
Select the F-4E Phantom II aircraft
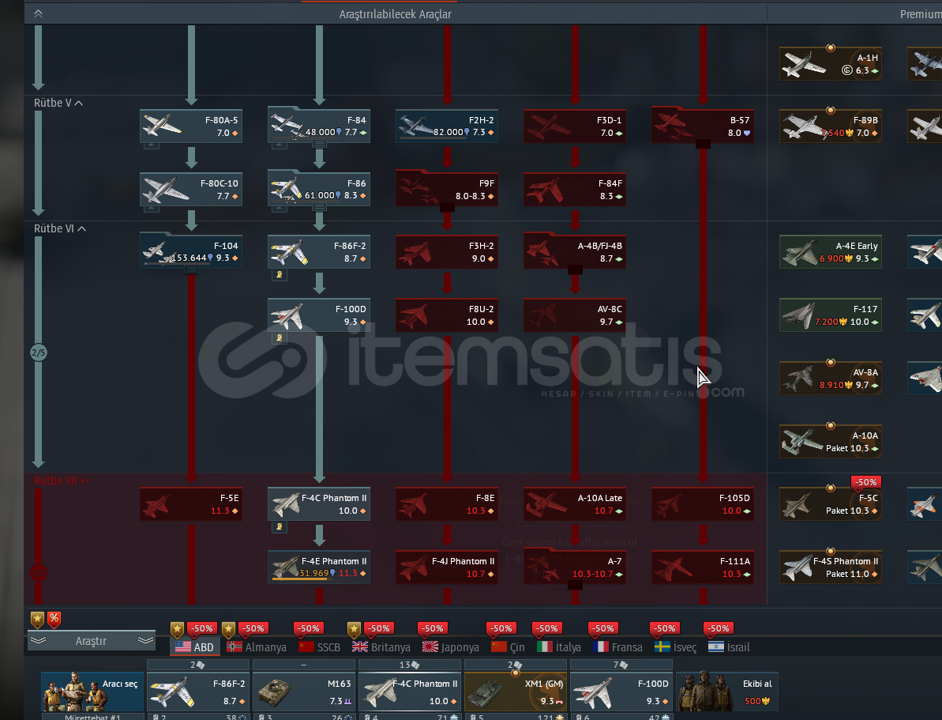click(x=319, y=567)
